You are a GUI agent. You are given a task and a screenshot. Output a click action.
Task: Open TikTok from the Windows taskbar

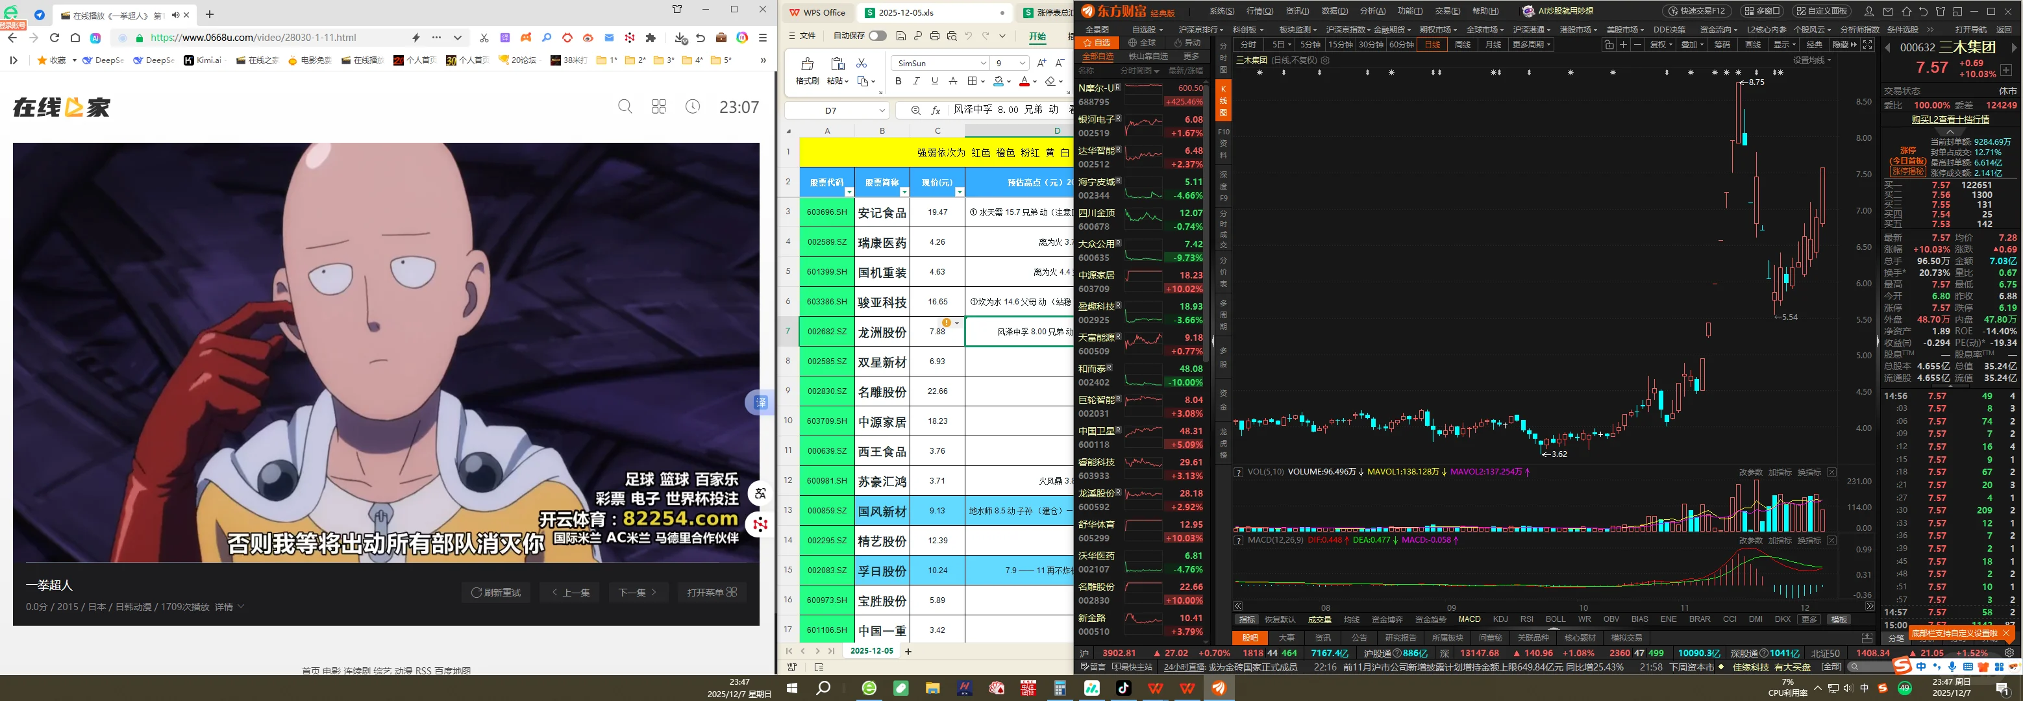[1123, 689]
